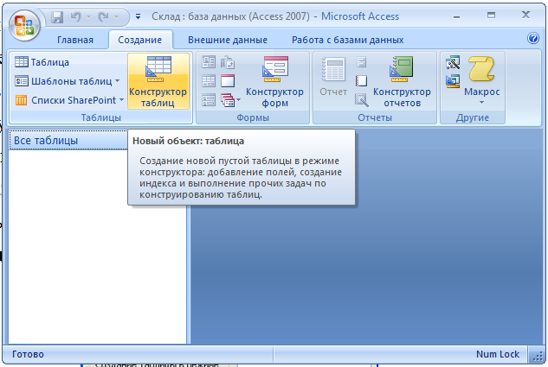Open the Undo history dropdown arrow

tap(89, 16)
